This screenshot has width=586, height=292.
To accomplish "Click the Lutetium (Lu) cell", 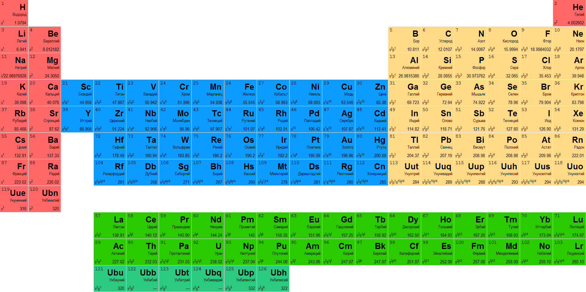I will pyautogui.click(x=570, y=225).
